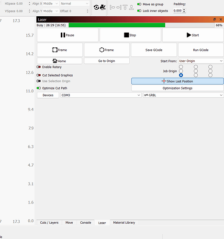Toggle Cut Selected Graphics switch
224x239 pixels.
coord(39,75)
